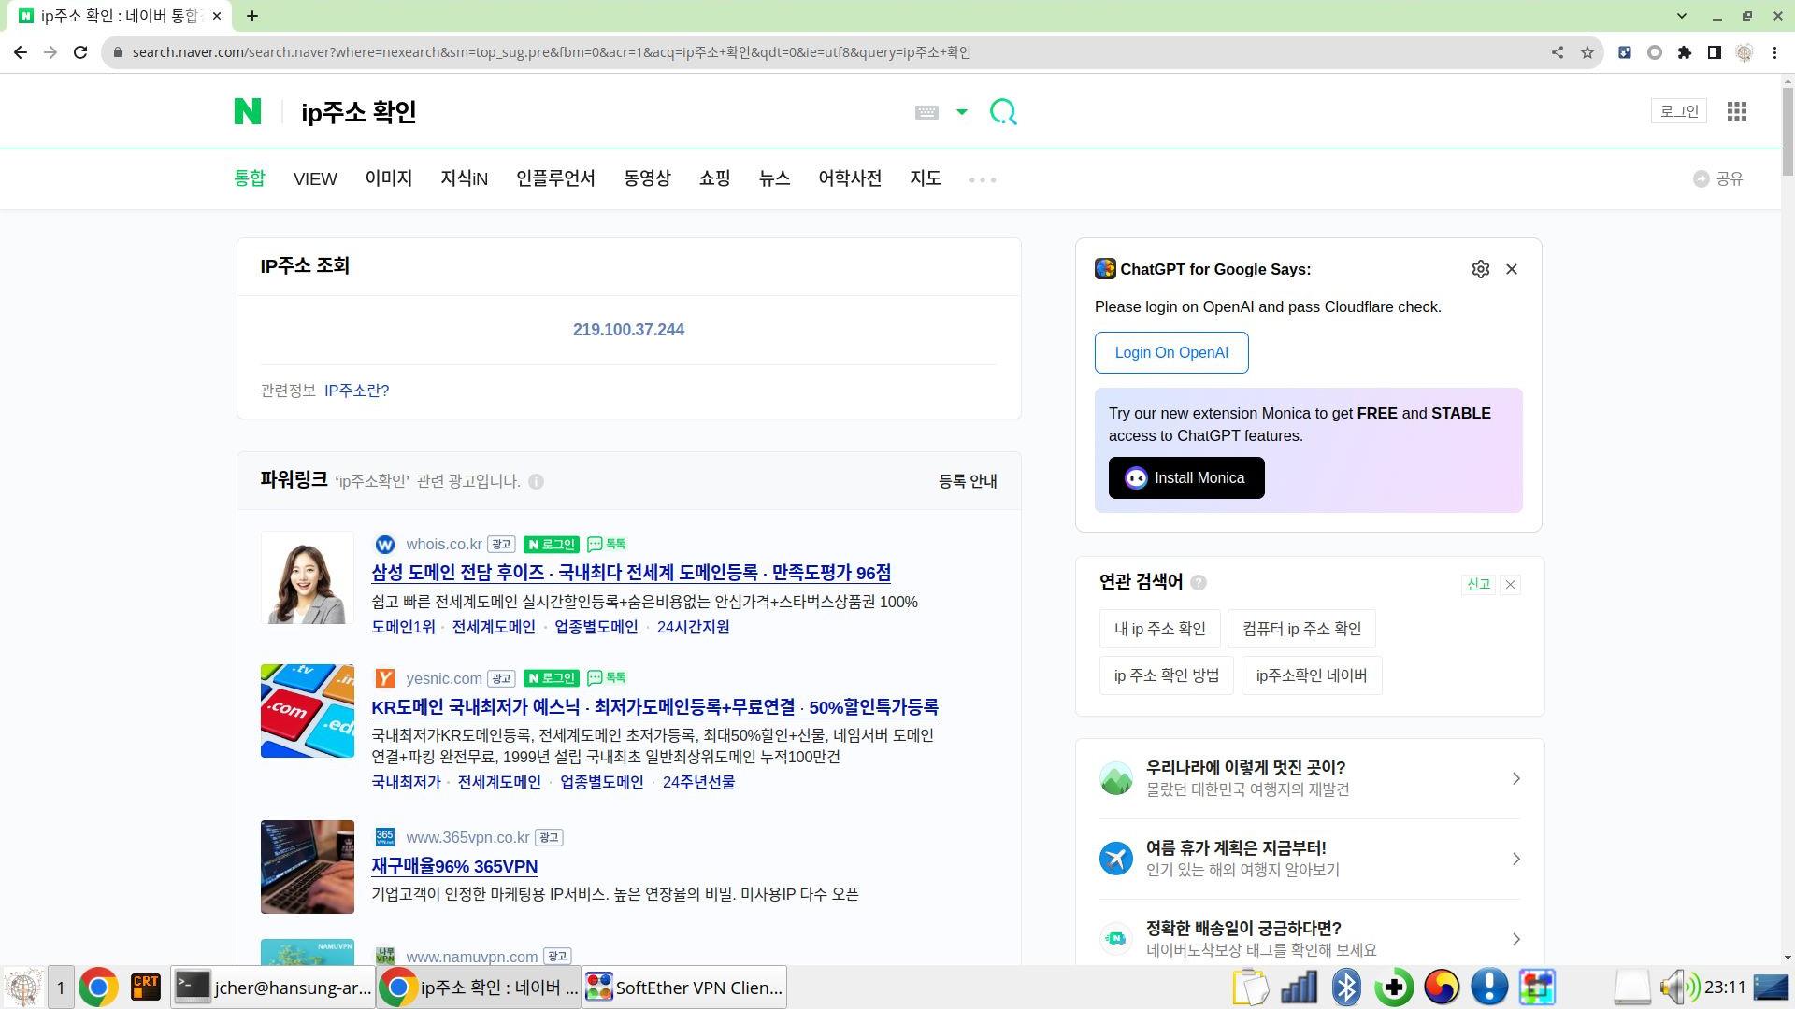Click the yesnic.com Y favicon
Viewport: 1795px width, 1009px height.
pos(384,678)
